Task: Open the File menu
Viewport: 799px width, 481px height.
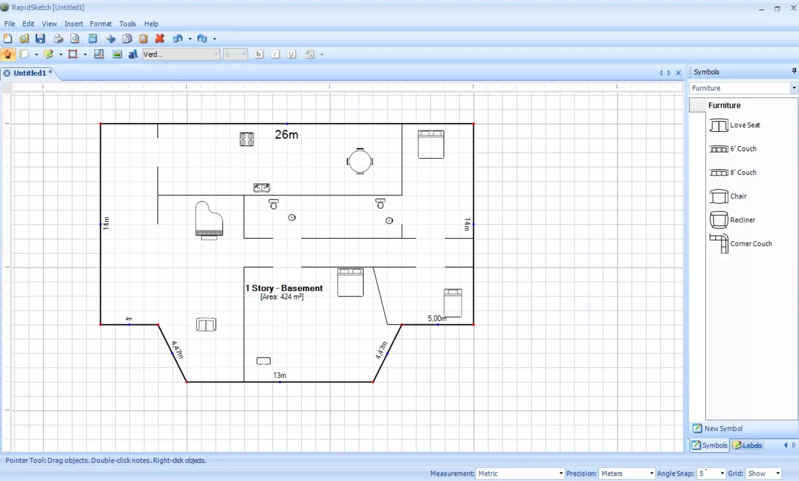Action: point(10,24)
